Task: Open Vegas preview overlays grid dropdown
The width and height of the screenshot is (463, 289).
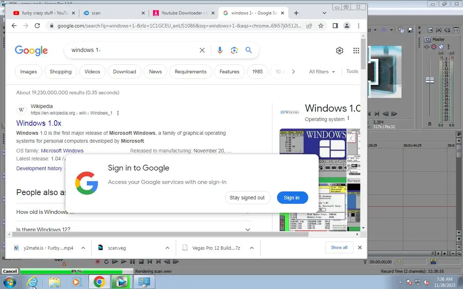Action: coord(391,30)
